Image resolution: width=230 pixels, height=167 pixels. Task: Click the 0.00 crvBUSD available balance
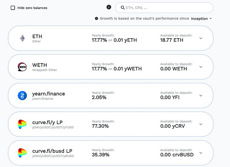coord(177,154)
